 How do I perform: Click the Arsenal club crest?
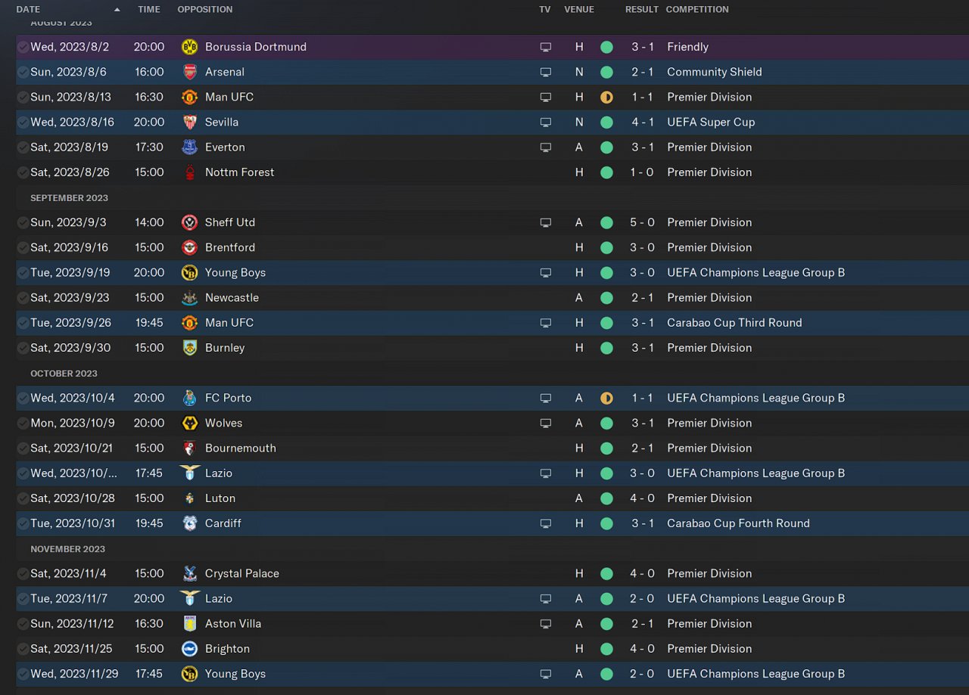pos(189,72)
